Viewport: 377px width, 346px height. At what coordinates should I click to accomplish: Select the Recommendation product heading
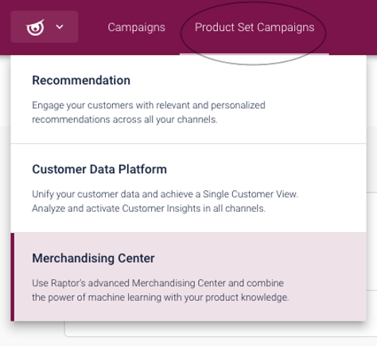click(81, 80)
